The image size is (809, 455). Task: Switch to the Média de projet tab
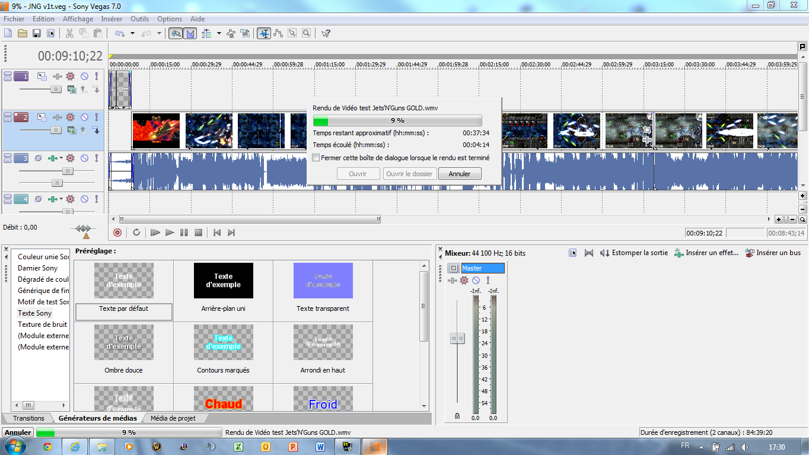(x=173, y=418)
